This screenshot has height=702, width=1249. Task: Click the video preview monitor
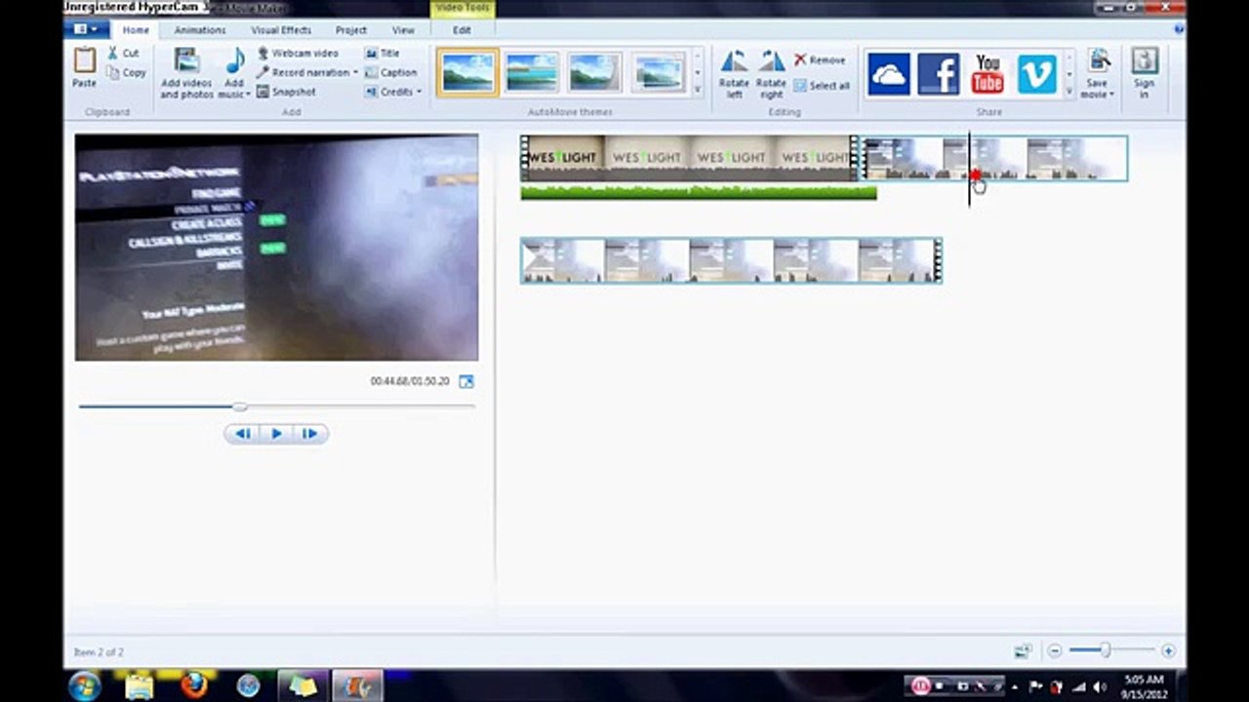click(276, 248)
